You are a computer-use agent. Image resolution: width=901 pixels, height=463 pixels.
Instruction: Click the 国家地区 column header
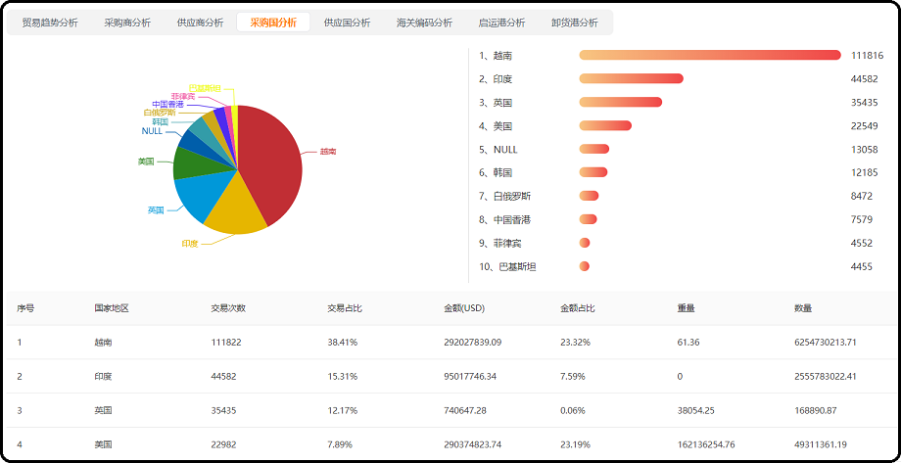[x=112, y=308]
